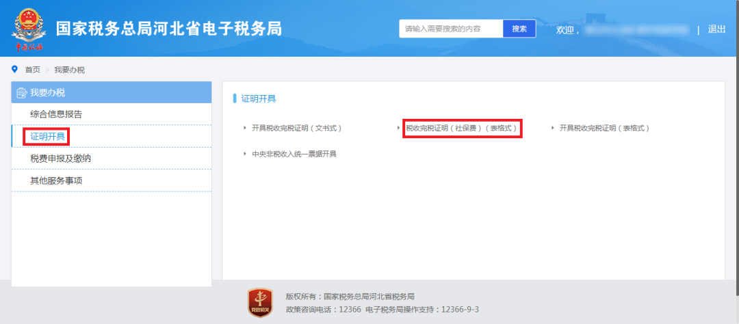Open 综合信息报告 in sidebar
This screenshot has width=739, height=324.
112,114
